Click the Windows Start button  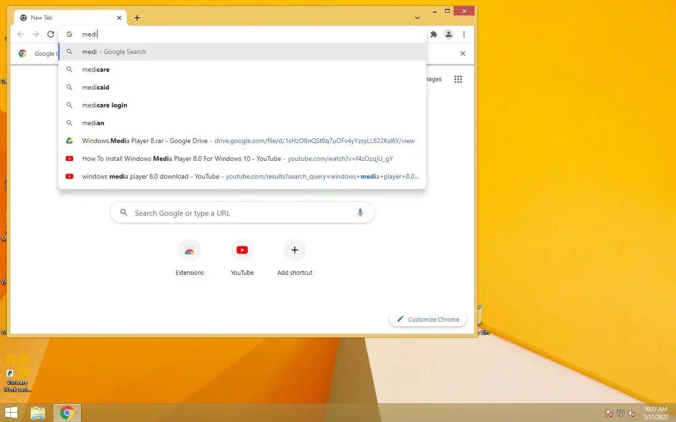11,413
